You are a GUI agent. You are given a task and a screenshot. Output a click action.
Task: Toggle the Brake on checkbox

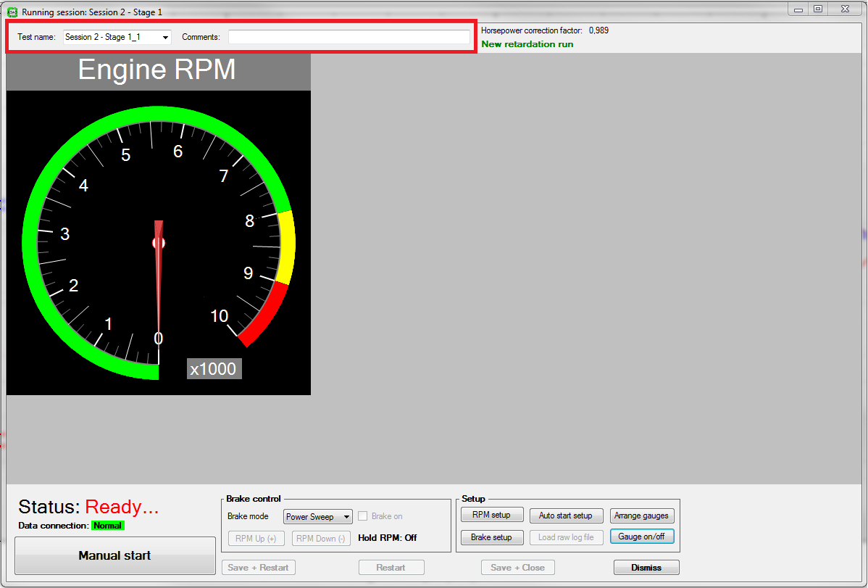364,516
